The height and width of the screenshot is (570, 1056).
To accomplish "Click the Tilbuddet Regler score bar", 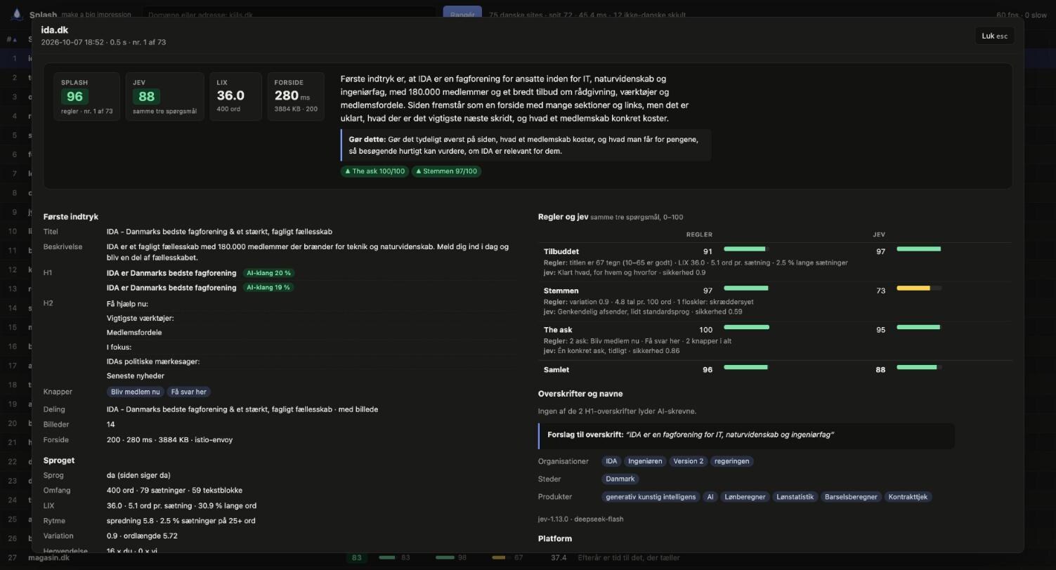I will click(x=746, y=249).
